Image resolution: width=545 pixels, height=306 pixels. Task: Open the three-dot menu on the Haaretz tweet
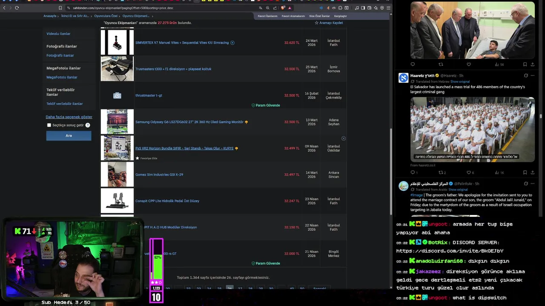point(533,76)
